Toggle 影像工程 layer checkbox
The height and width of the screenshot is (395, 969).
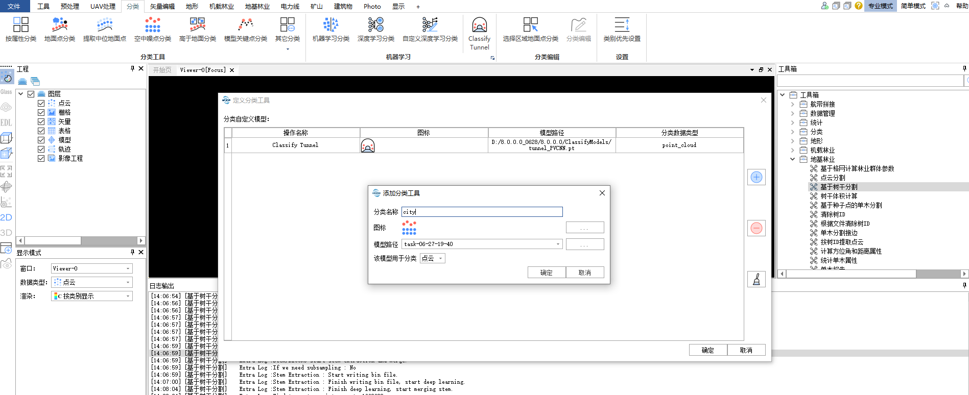41,158
